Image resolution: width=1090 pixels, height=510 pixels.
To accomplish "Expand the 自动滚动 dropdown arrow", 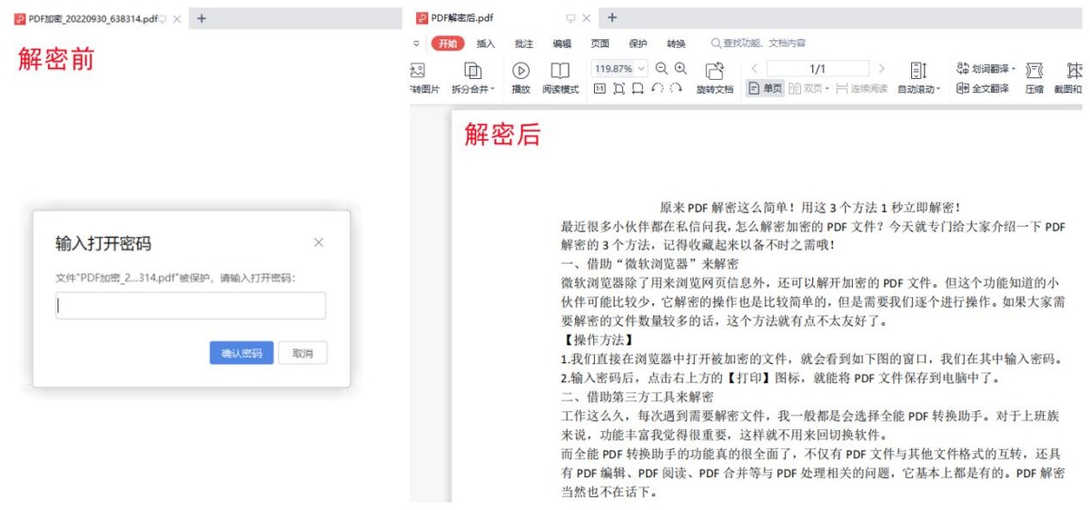I will point(939,89).
